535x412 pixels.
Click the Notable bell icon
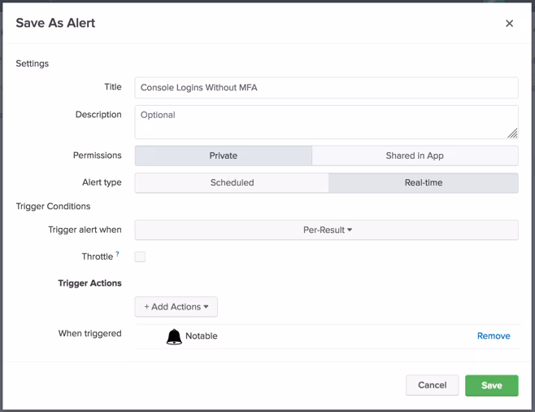pos(174,336)
